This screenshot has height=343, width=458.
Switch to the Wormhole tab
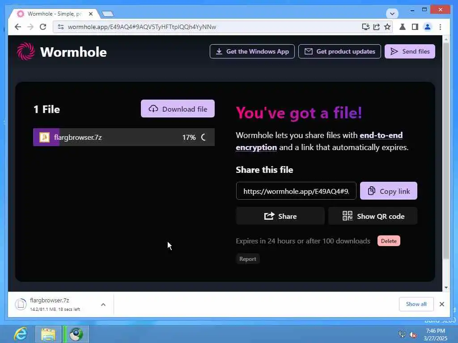pos(55,14)
